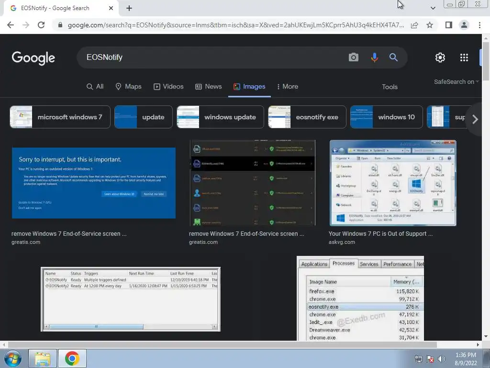This screenshot has width=490, height=368.
Task: Open File Explorer from the taskbar
Action: (43, 358)
